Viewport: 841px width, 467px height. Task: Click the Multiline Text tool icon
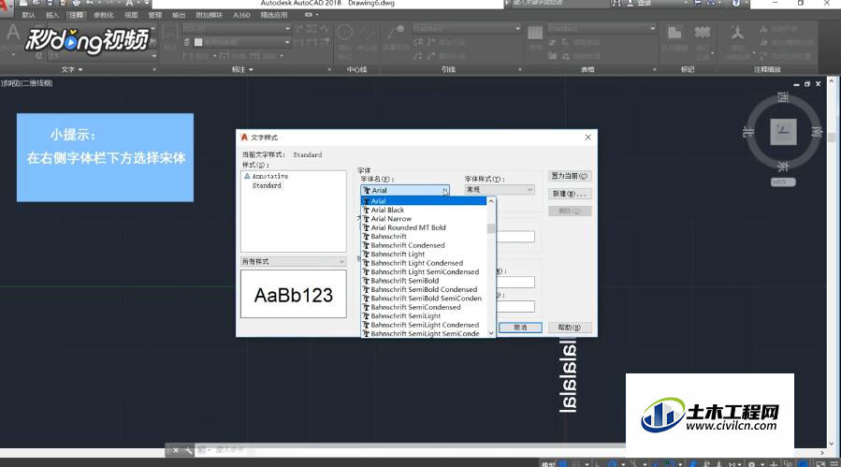pyautogui.click(x=13, y=34)
